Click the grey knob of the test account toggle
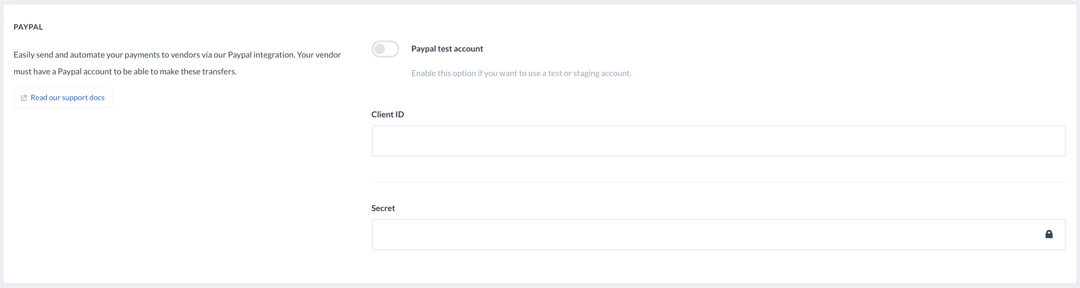 [x=380, y=49]
